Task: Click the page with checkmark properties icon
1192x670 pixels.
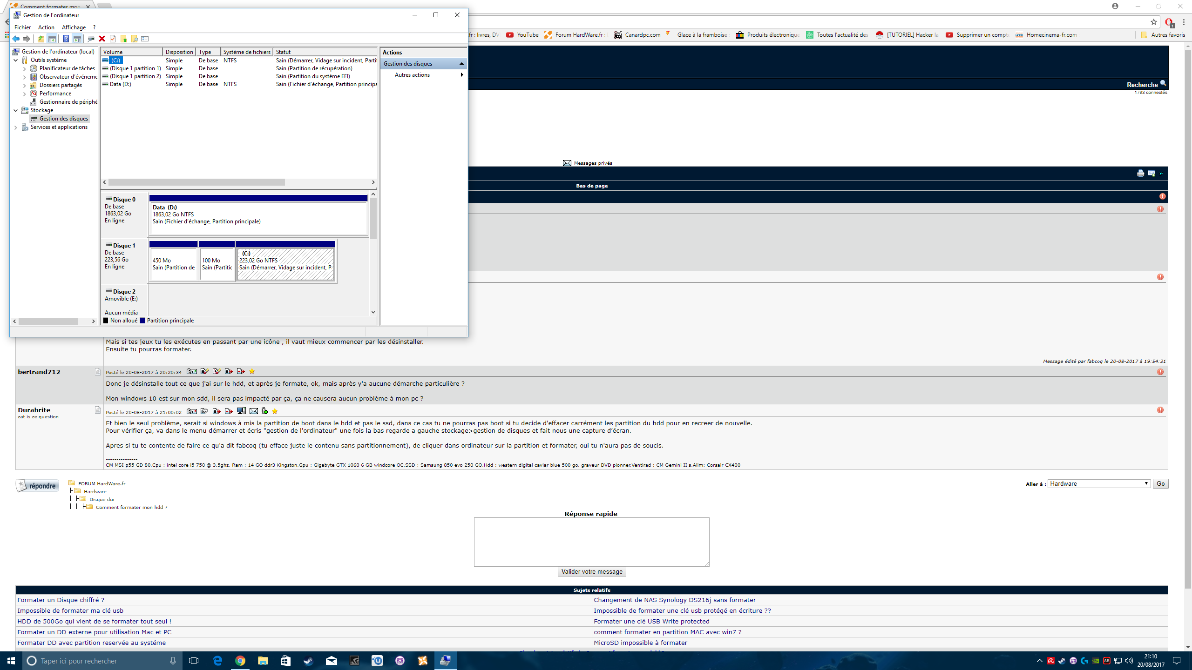Action: [x=113, y=39]
